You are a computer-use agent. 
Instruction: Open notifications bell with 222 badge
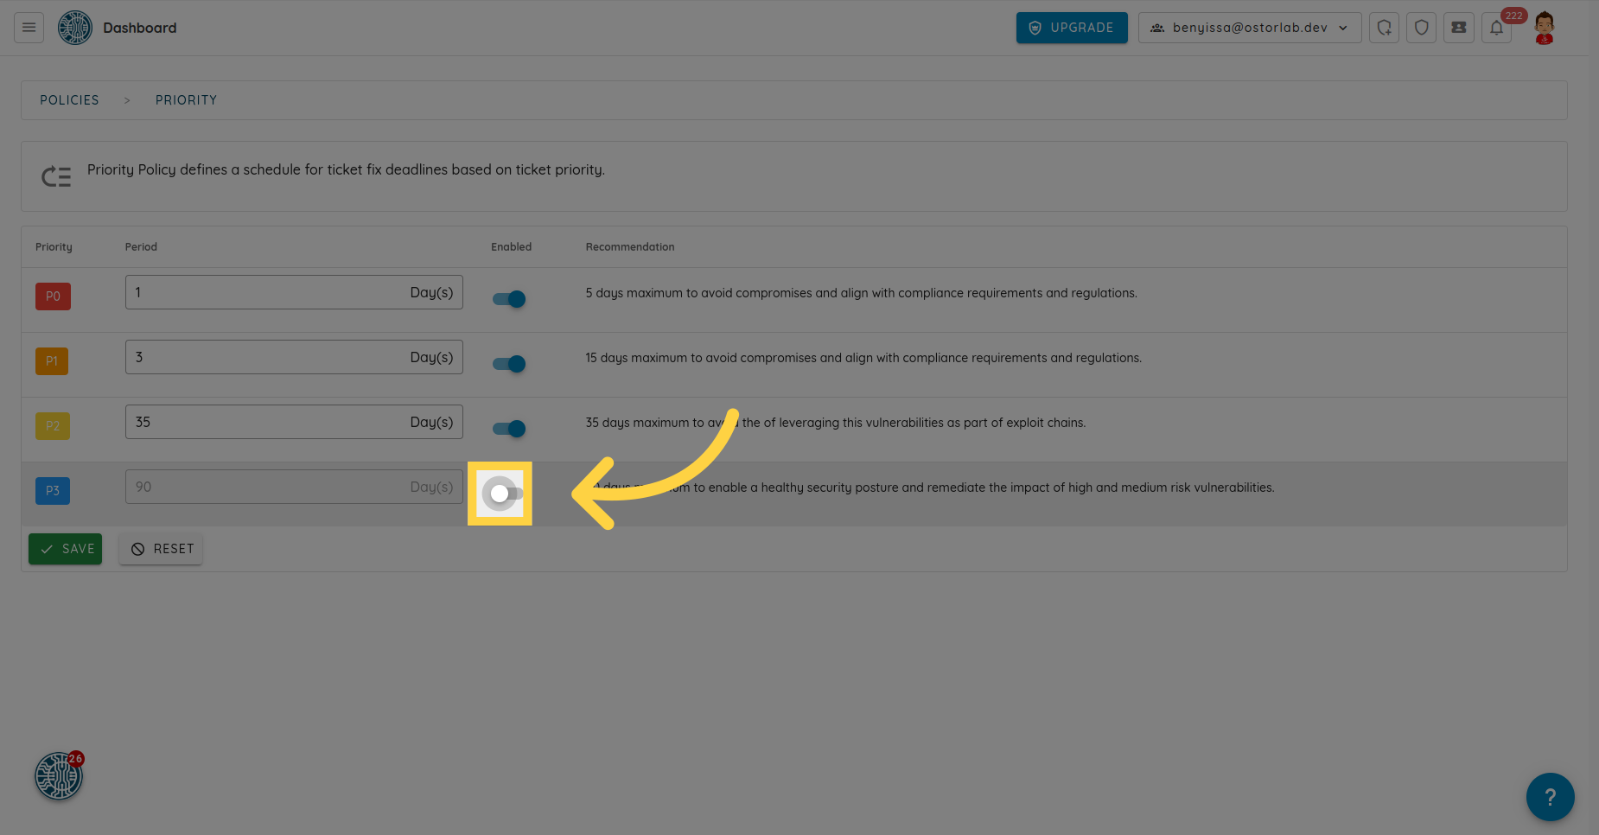point(1496,28)
